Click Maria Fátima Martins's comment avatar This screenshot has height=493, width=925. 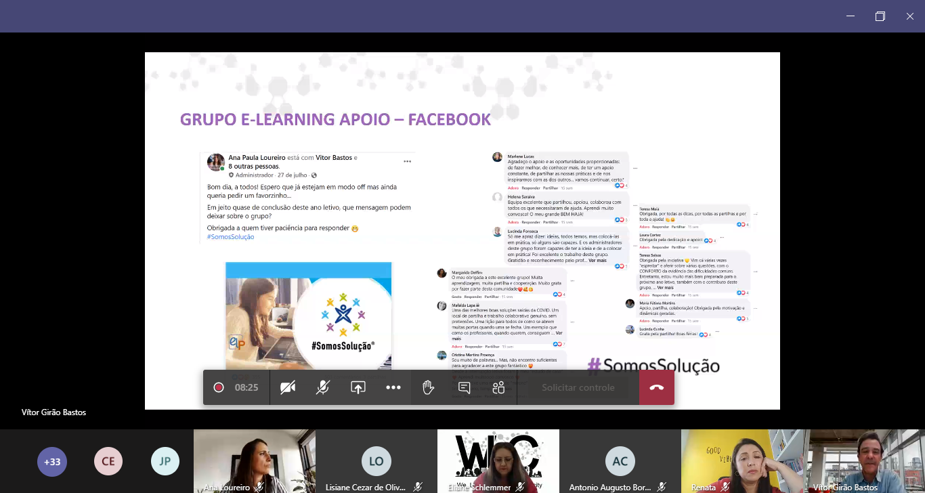pyautogui.click(x=630, y=303)
